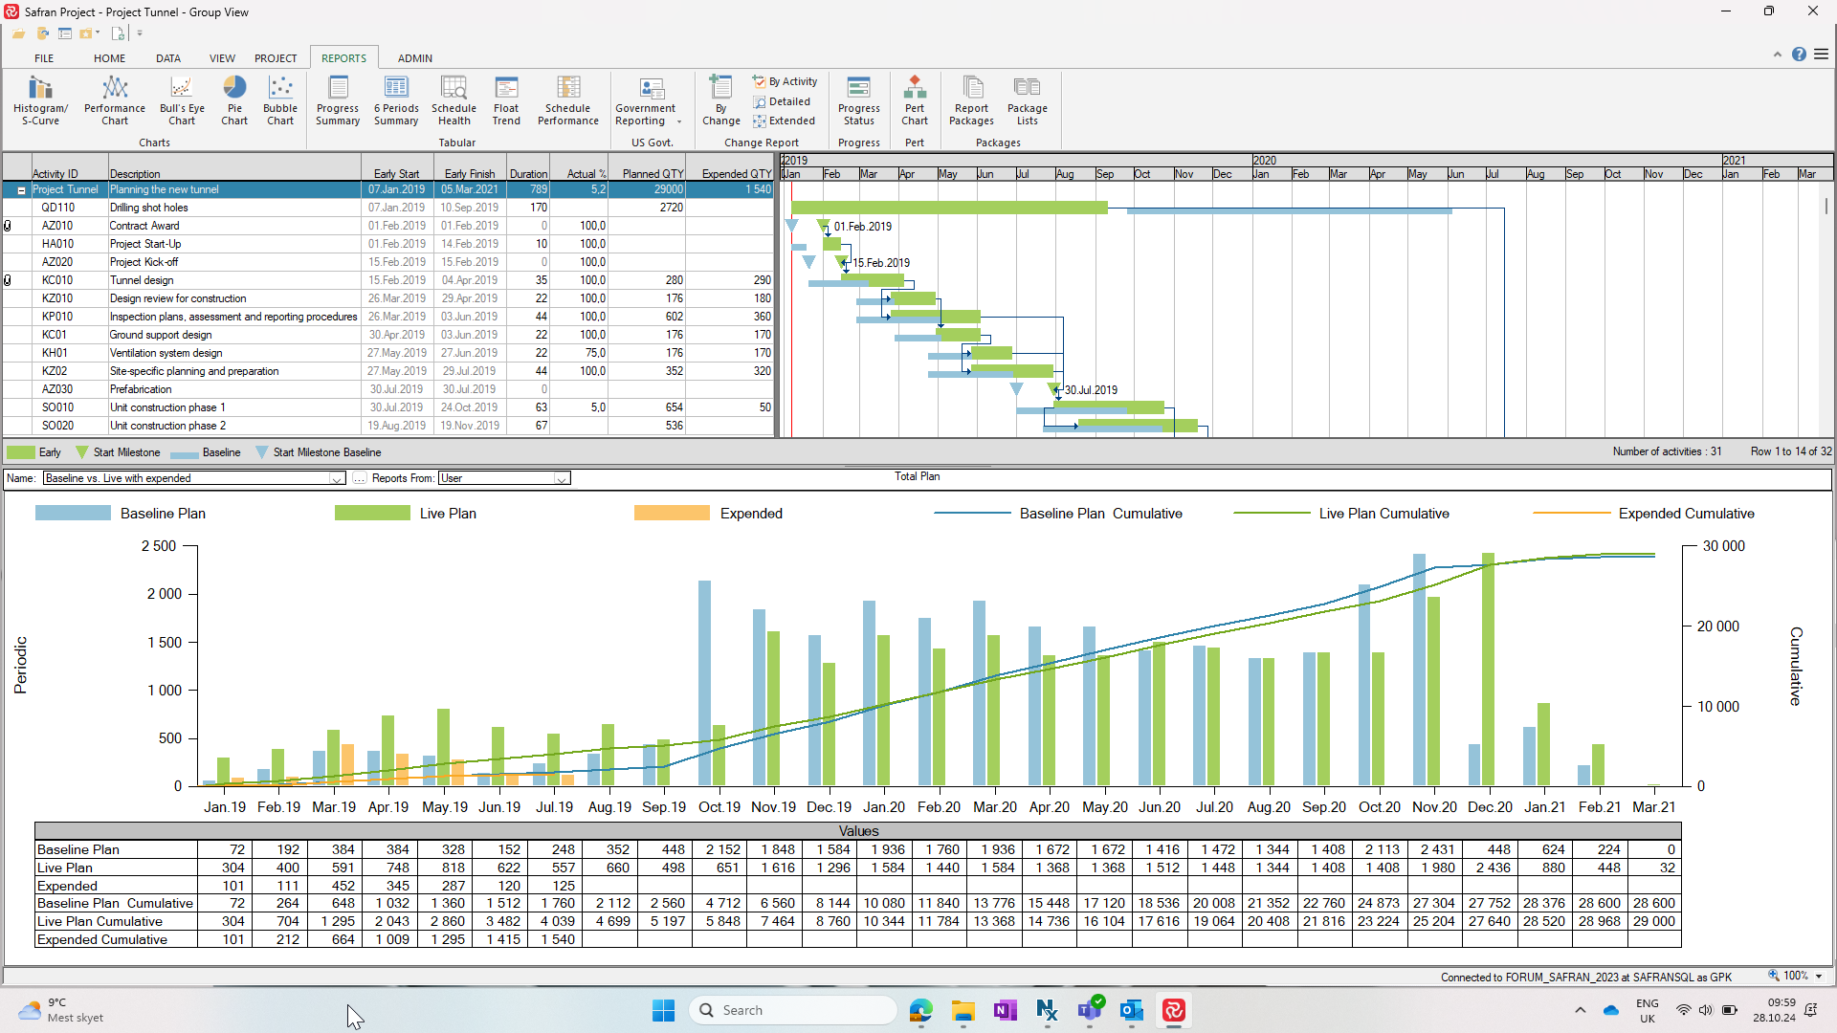Select the By Activity change report

click(786, 81)
